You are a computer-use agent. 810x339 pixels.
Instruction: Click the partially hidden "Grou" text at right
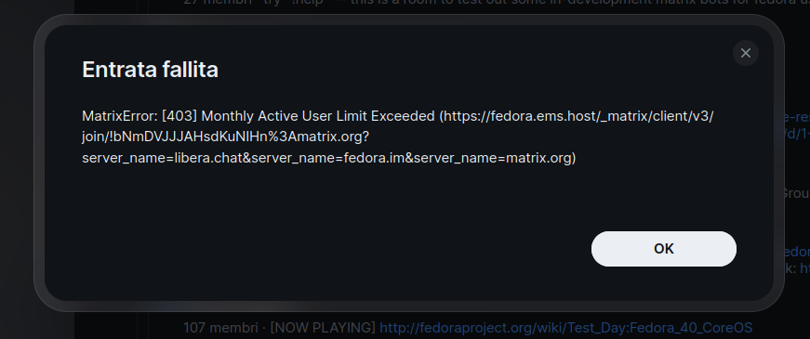point(795,193)
